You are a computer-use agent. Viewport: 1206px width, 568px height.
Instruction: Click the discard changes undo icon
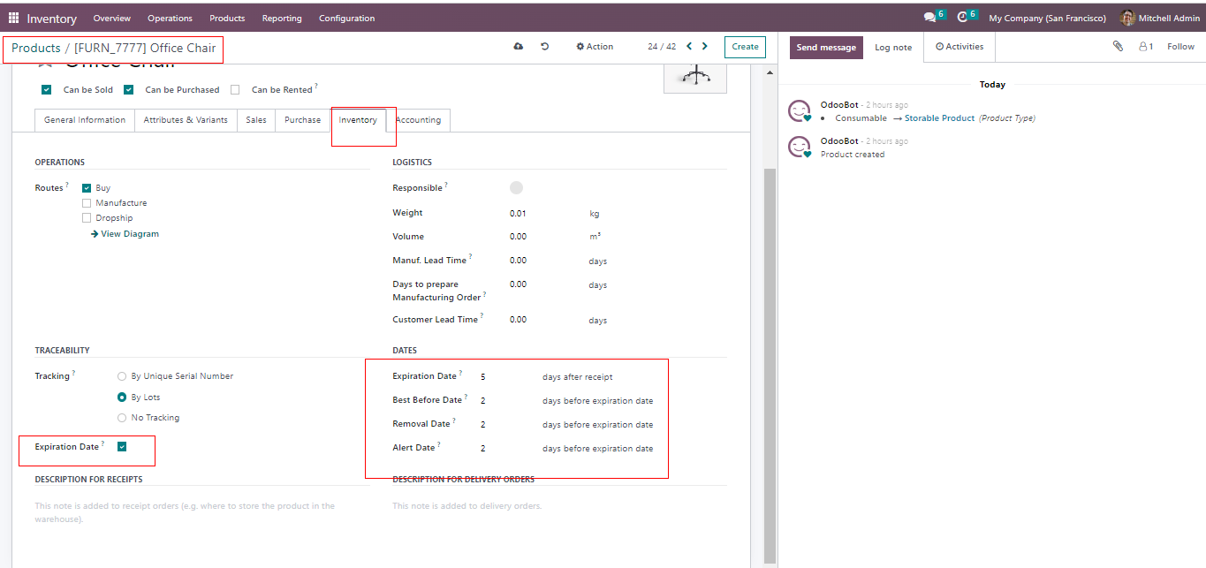pyautogui.click(x=545, y=47)
